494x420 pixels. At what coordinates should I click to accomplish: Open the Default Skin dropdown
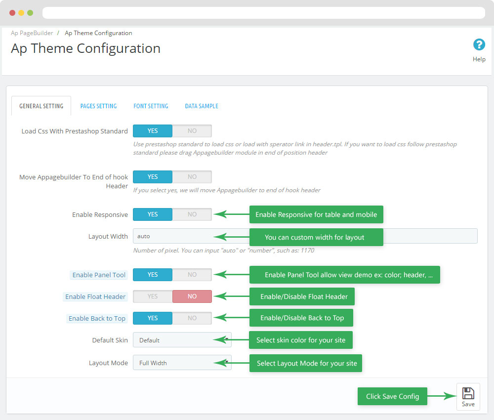[182, 340]
